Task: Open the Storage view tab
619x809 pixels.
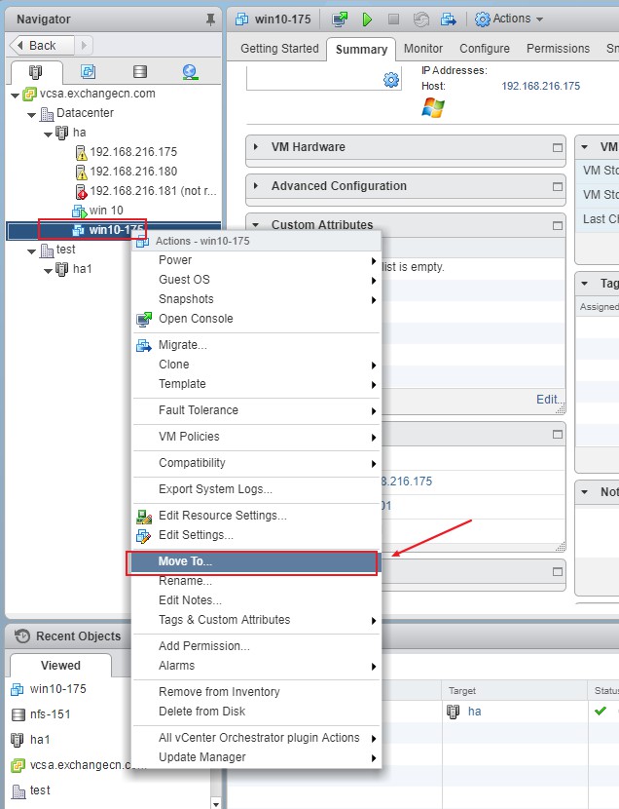Action: click(x=140, y=72)
